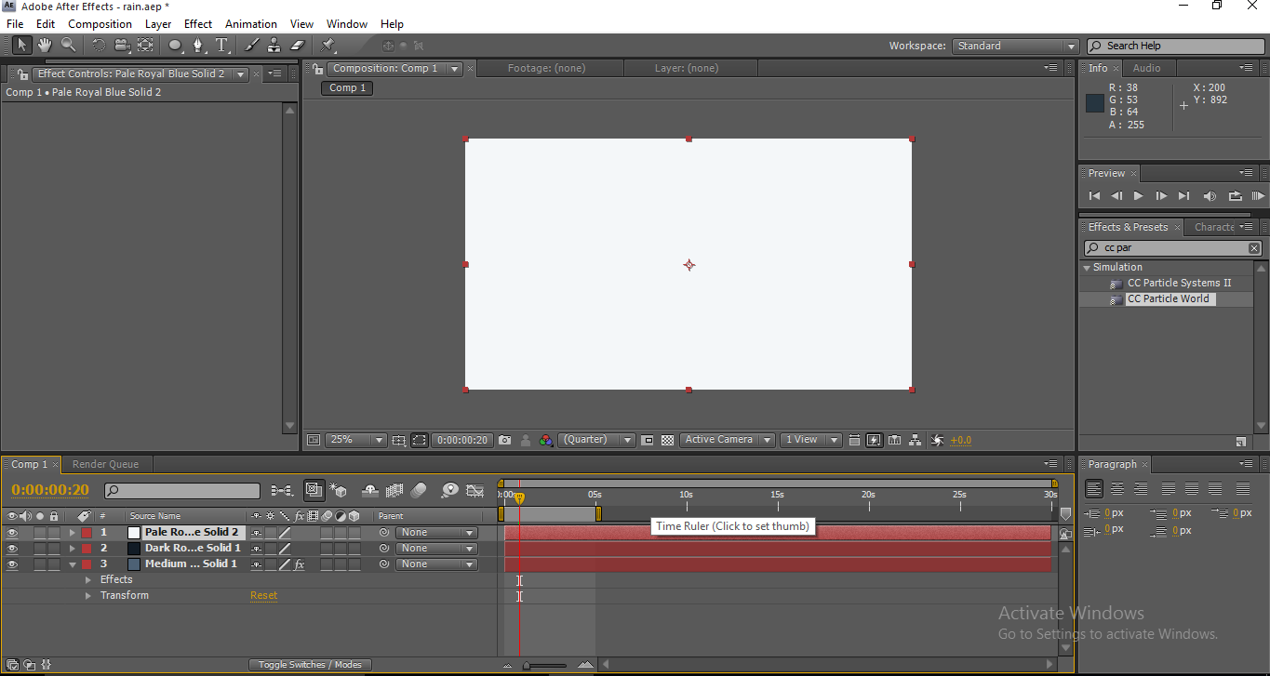Select the Eraser tool
Image resolution: width=1270 pixels, height=676 pixels.
tap(298, 45)
